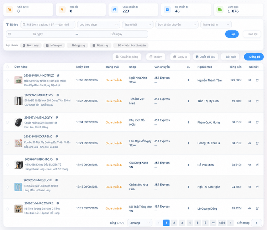
Task: Open Lê Quang Dũng order externally
Action: pyautogui.click(x=257, y=208)
